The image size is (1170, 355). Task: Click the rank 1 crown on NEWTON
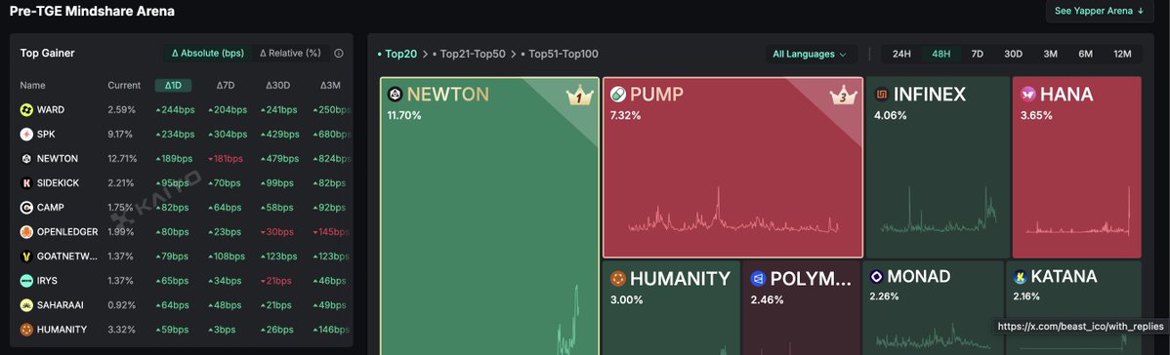click(x=579, y=96)
